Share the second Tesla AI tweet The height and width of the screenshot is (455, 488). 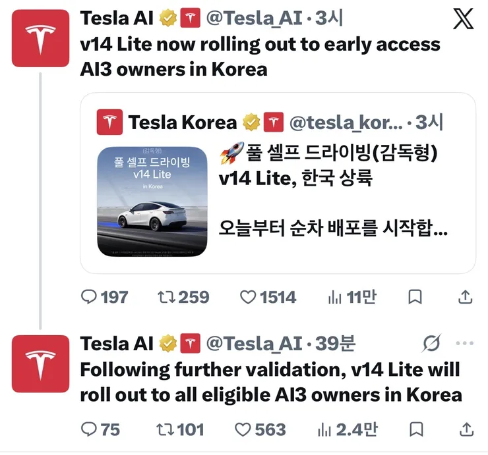[466, 429]
